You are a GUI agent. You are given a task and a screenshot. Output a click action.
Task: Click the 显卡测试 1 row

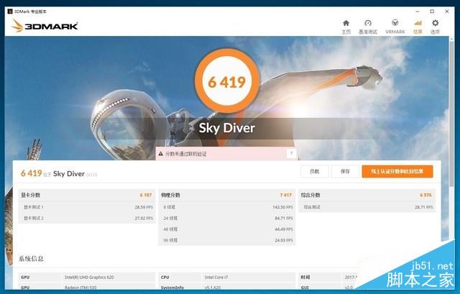(87, 207)
